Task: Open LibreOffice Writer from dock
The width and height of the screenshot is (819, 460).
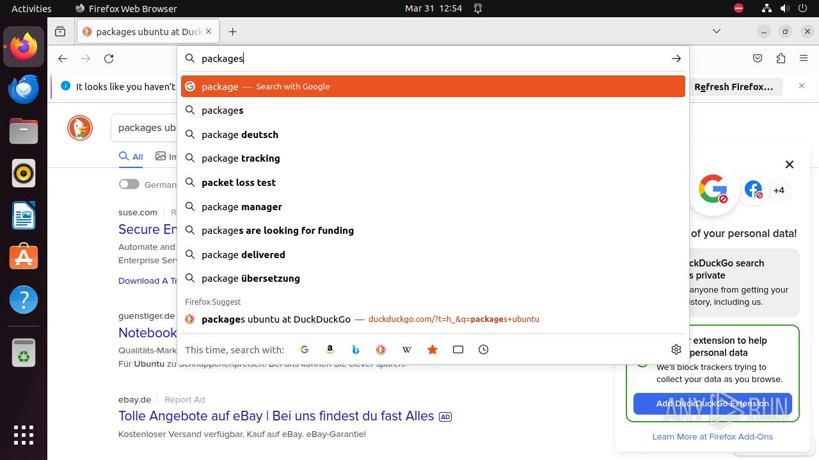Action: (x=24, y=215)
